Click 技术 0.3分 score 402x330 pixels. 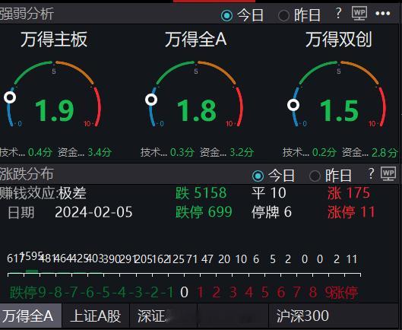pyautogui.click(x=167, y=152)
